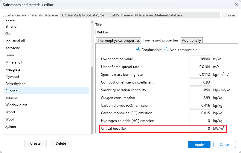Viewport: 241px width, 153px height.
Task: Edit Smoke generation capability value
Action: (200, 90)
